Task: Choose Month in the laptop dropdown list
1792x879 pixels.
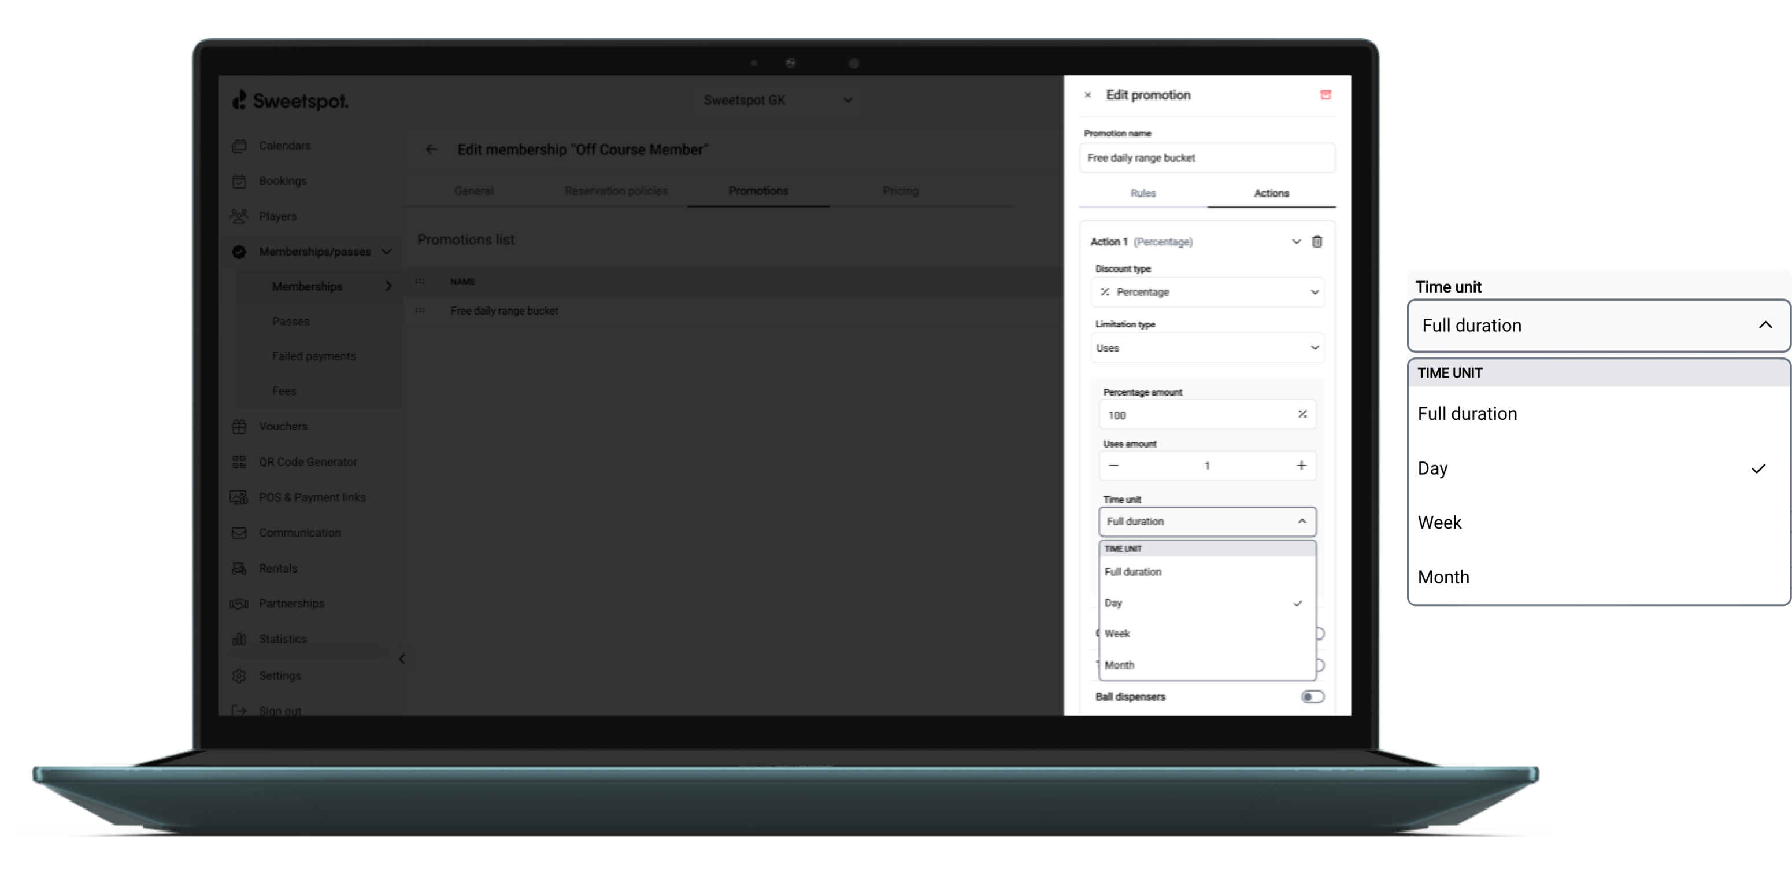Action: point(1207,664)
